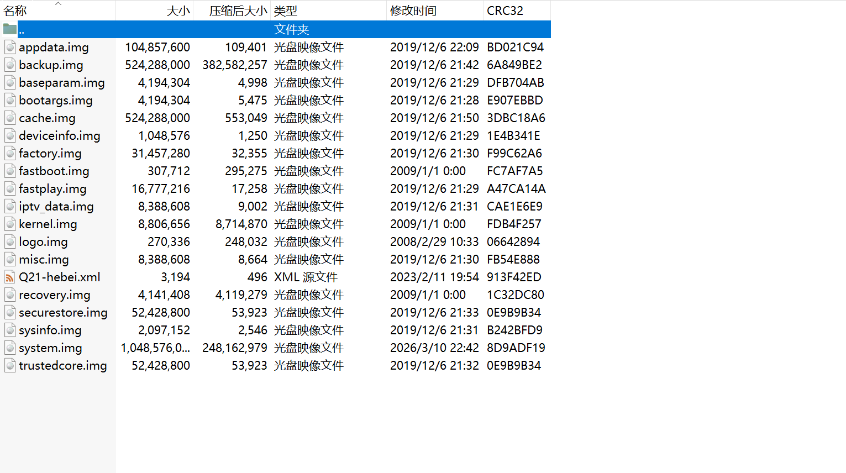Click the CRC32 value 3DBC18A6
The height and width of the screenshot is (473, 846).
(516, 118)
